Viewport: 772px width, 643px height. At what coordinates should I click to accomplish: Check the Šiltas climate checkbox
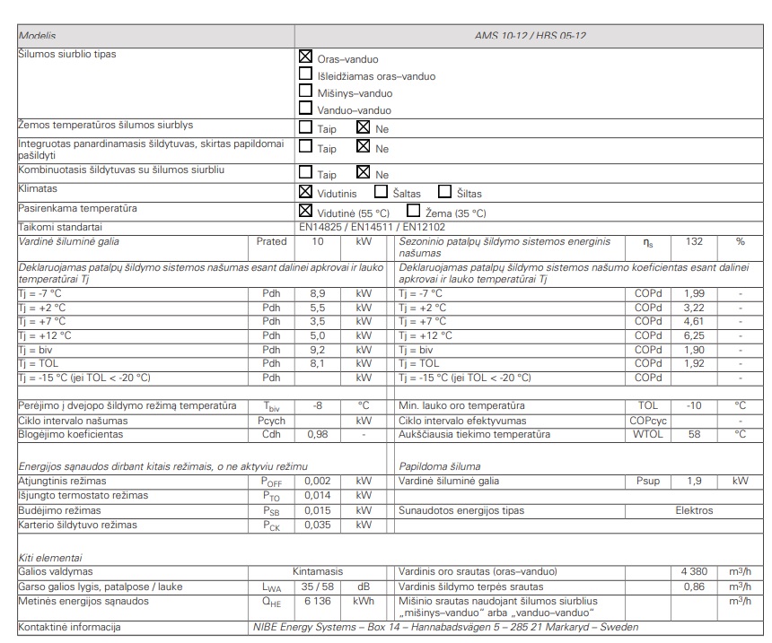pyautogui.click(x=444, y=192)
